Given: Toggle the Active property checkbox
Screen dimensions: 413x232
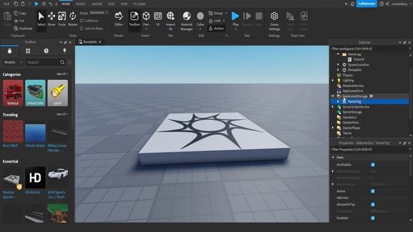Looking at the screenshot, I should (x=373, y=191).
